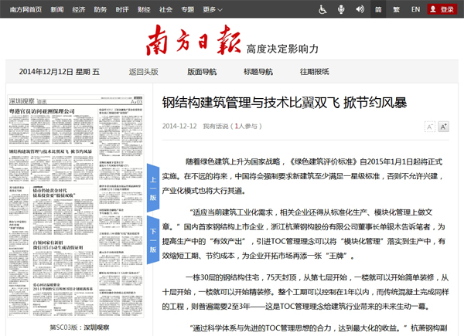The height and width of the screenshot is (336, 464).
Task: Switch to simplified Chinese 简
Action: pyautogui.click(x=378, y=9)
